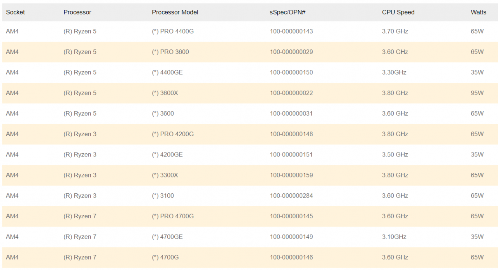The height and width of the screenshot is (270, 498).
Task: Click OPN 100-000000149
Action: click(x=291, y=237)
